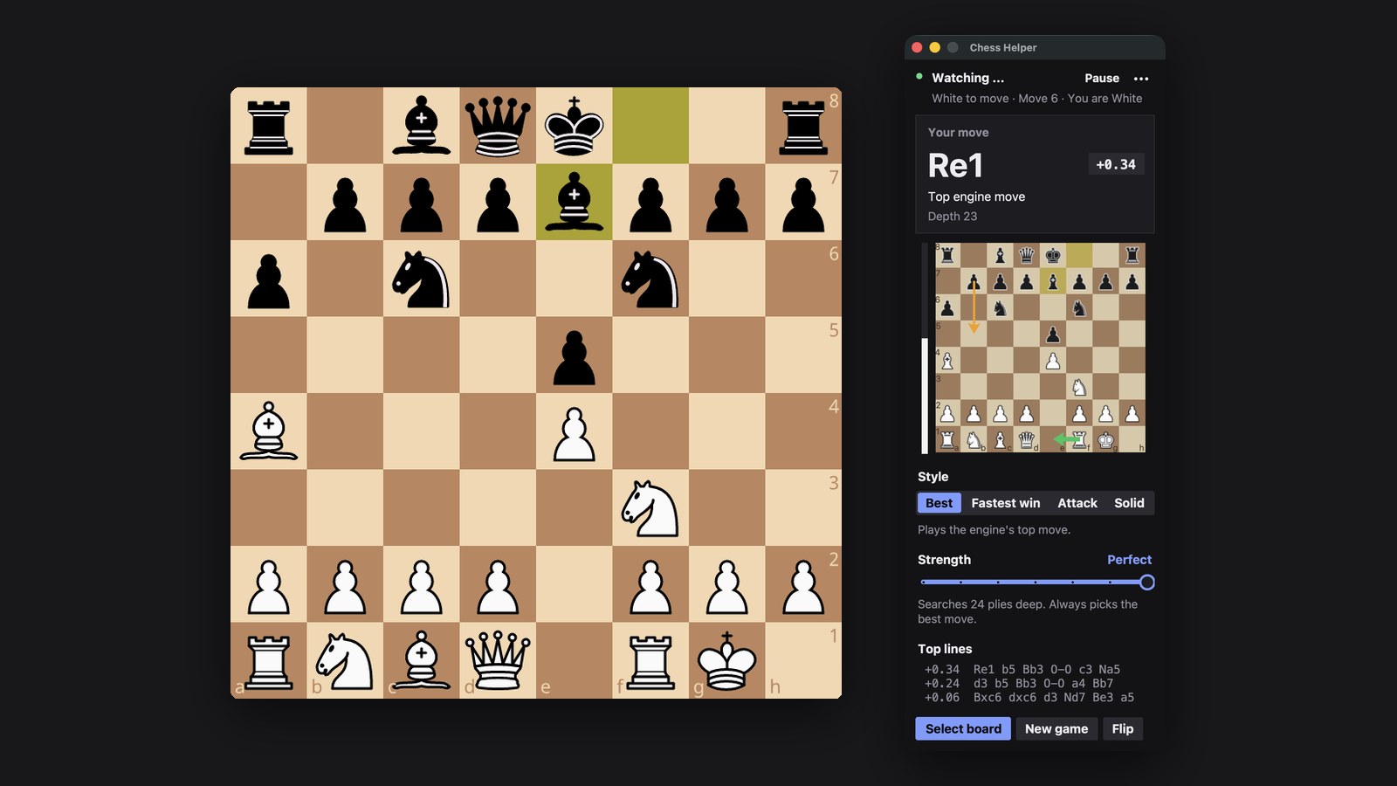The width and height of the screenshot is (1397, 786).
Task: Select the white king on g1
Action: (727, 660)
